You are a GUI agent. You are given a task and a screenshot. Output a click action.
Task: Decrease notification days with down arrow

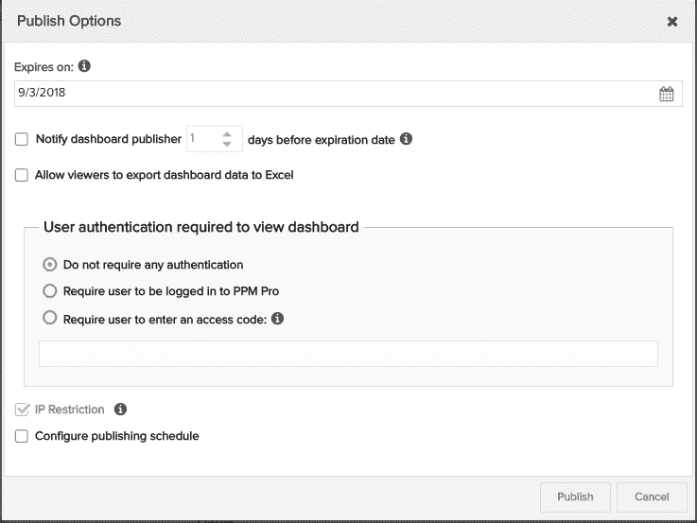point(227,144)
